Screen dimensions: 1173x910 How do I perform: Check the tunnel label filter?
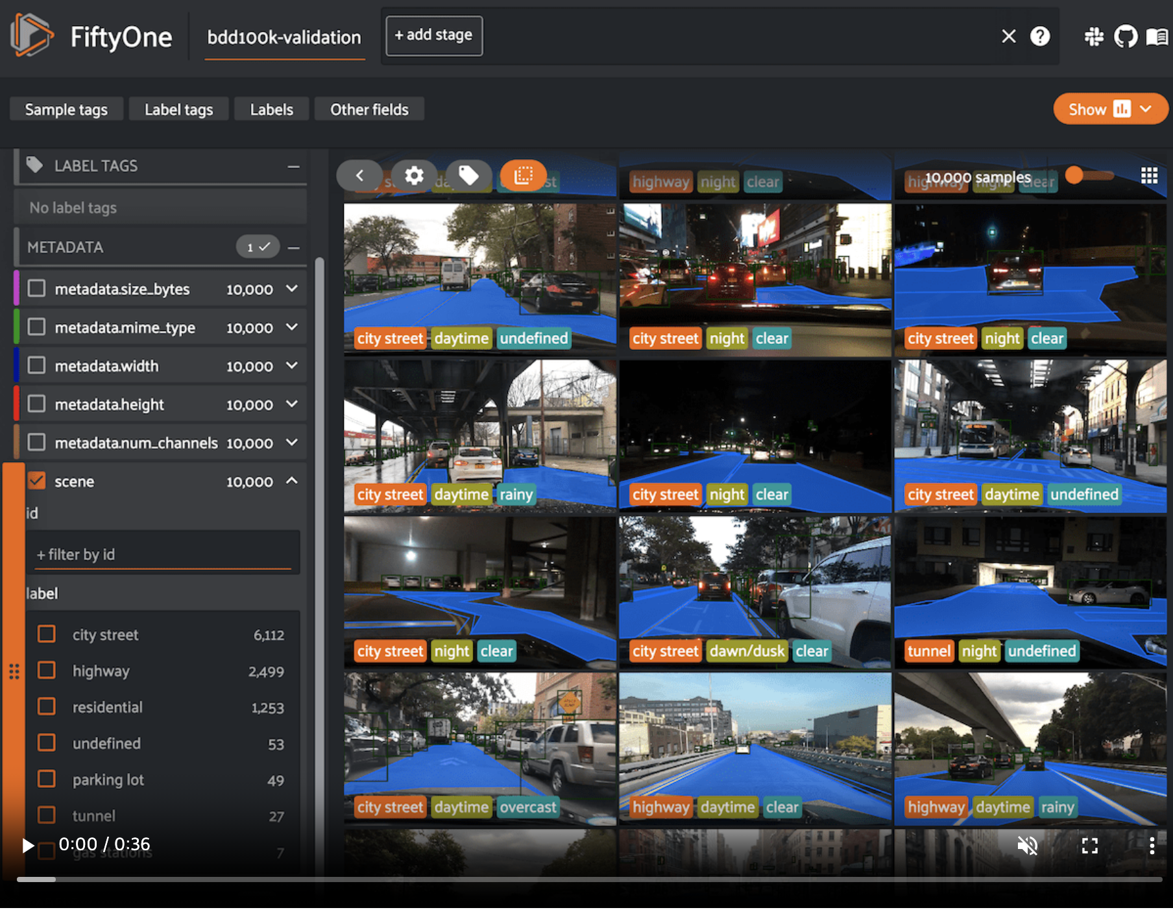point(46,815)
